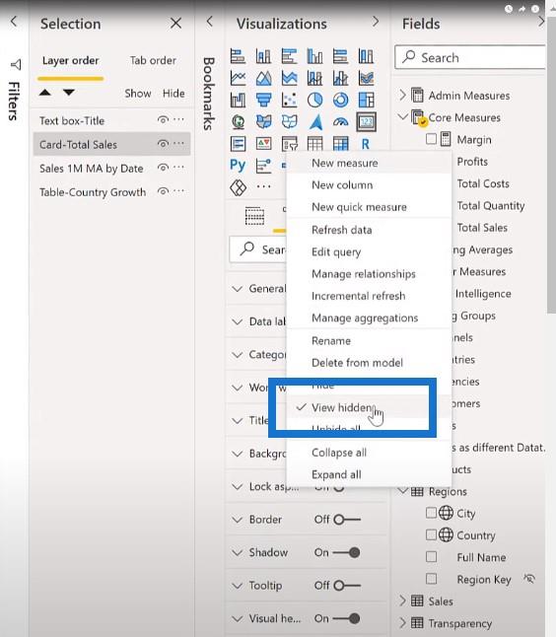Screen dimensions: 556x637
Task: Insert a Python visual
Action: coord(238,165)
